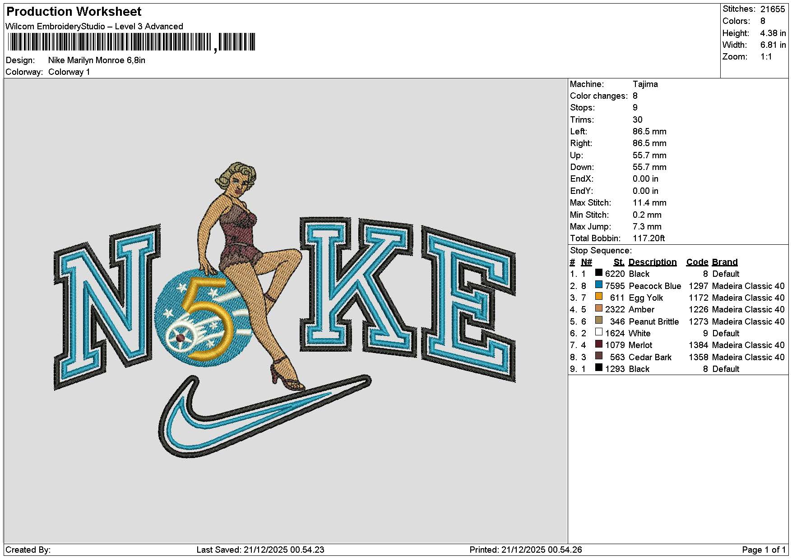792x559 pixels.
Task: Select the thread code "1172"
Action: coord(699,298)
